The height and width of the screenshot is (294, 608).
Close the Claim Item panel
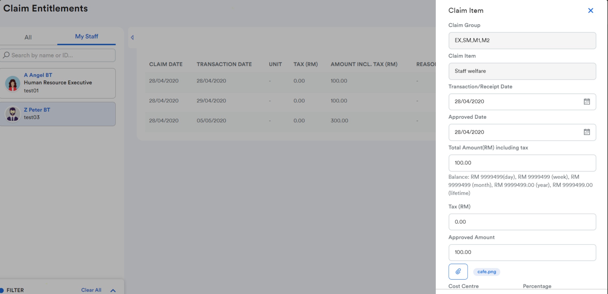tap(590, 11)
